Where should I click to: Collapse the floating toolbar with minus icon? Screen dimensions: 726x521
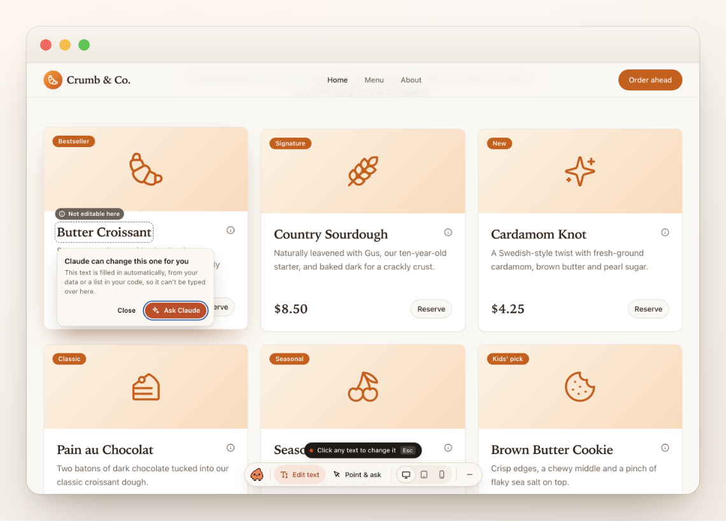tap(469, 475)
